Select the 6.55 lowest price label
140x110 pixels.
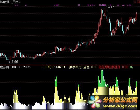tap(15, 62)
